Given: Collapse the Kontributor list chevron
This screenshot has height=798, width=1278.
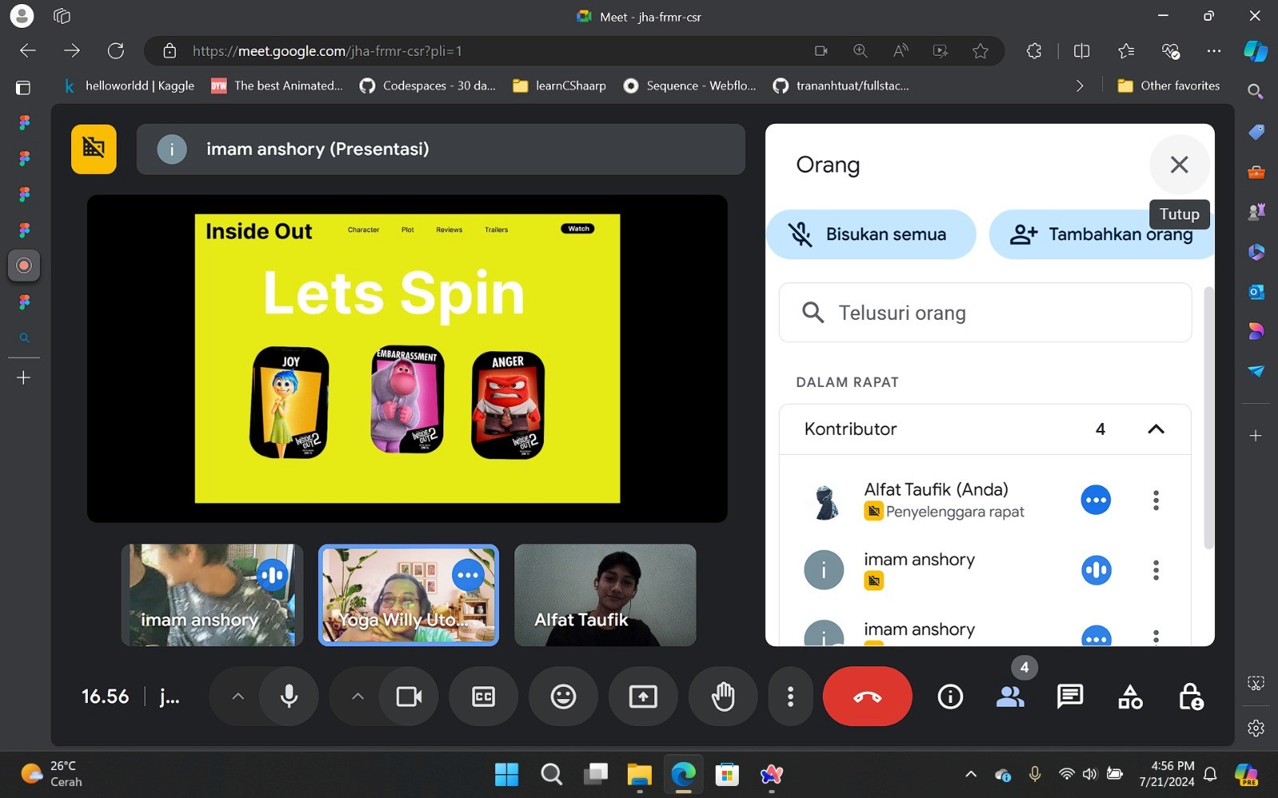Looking at the screenshot, I should click(x=1156, y=429).
